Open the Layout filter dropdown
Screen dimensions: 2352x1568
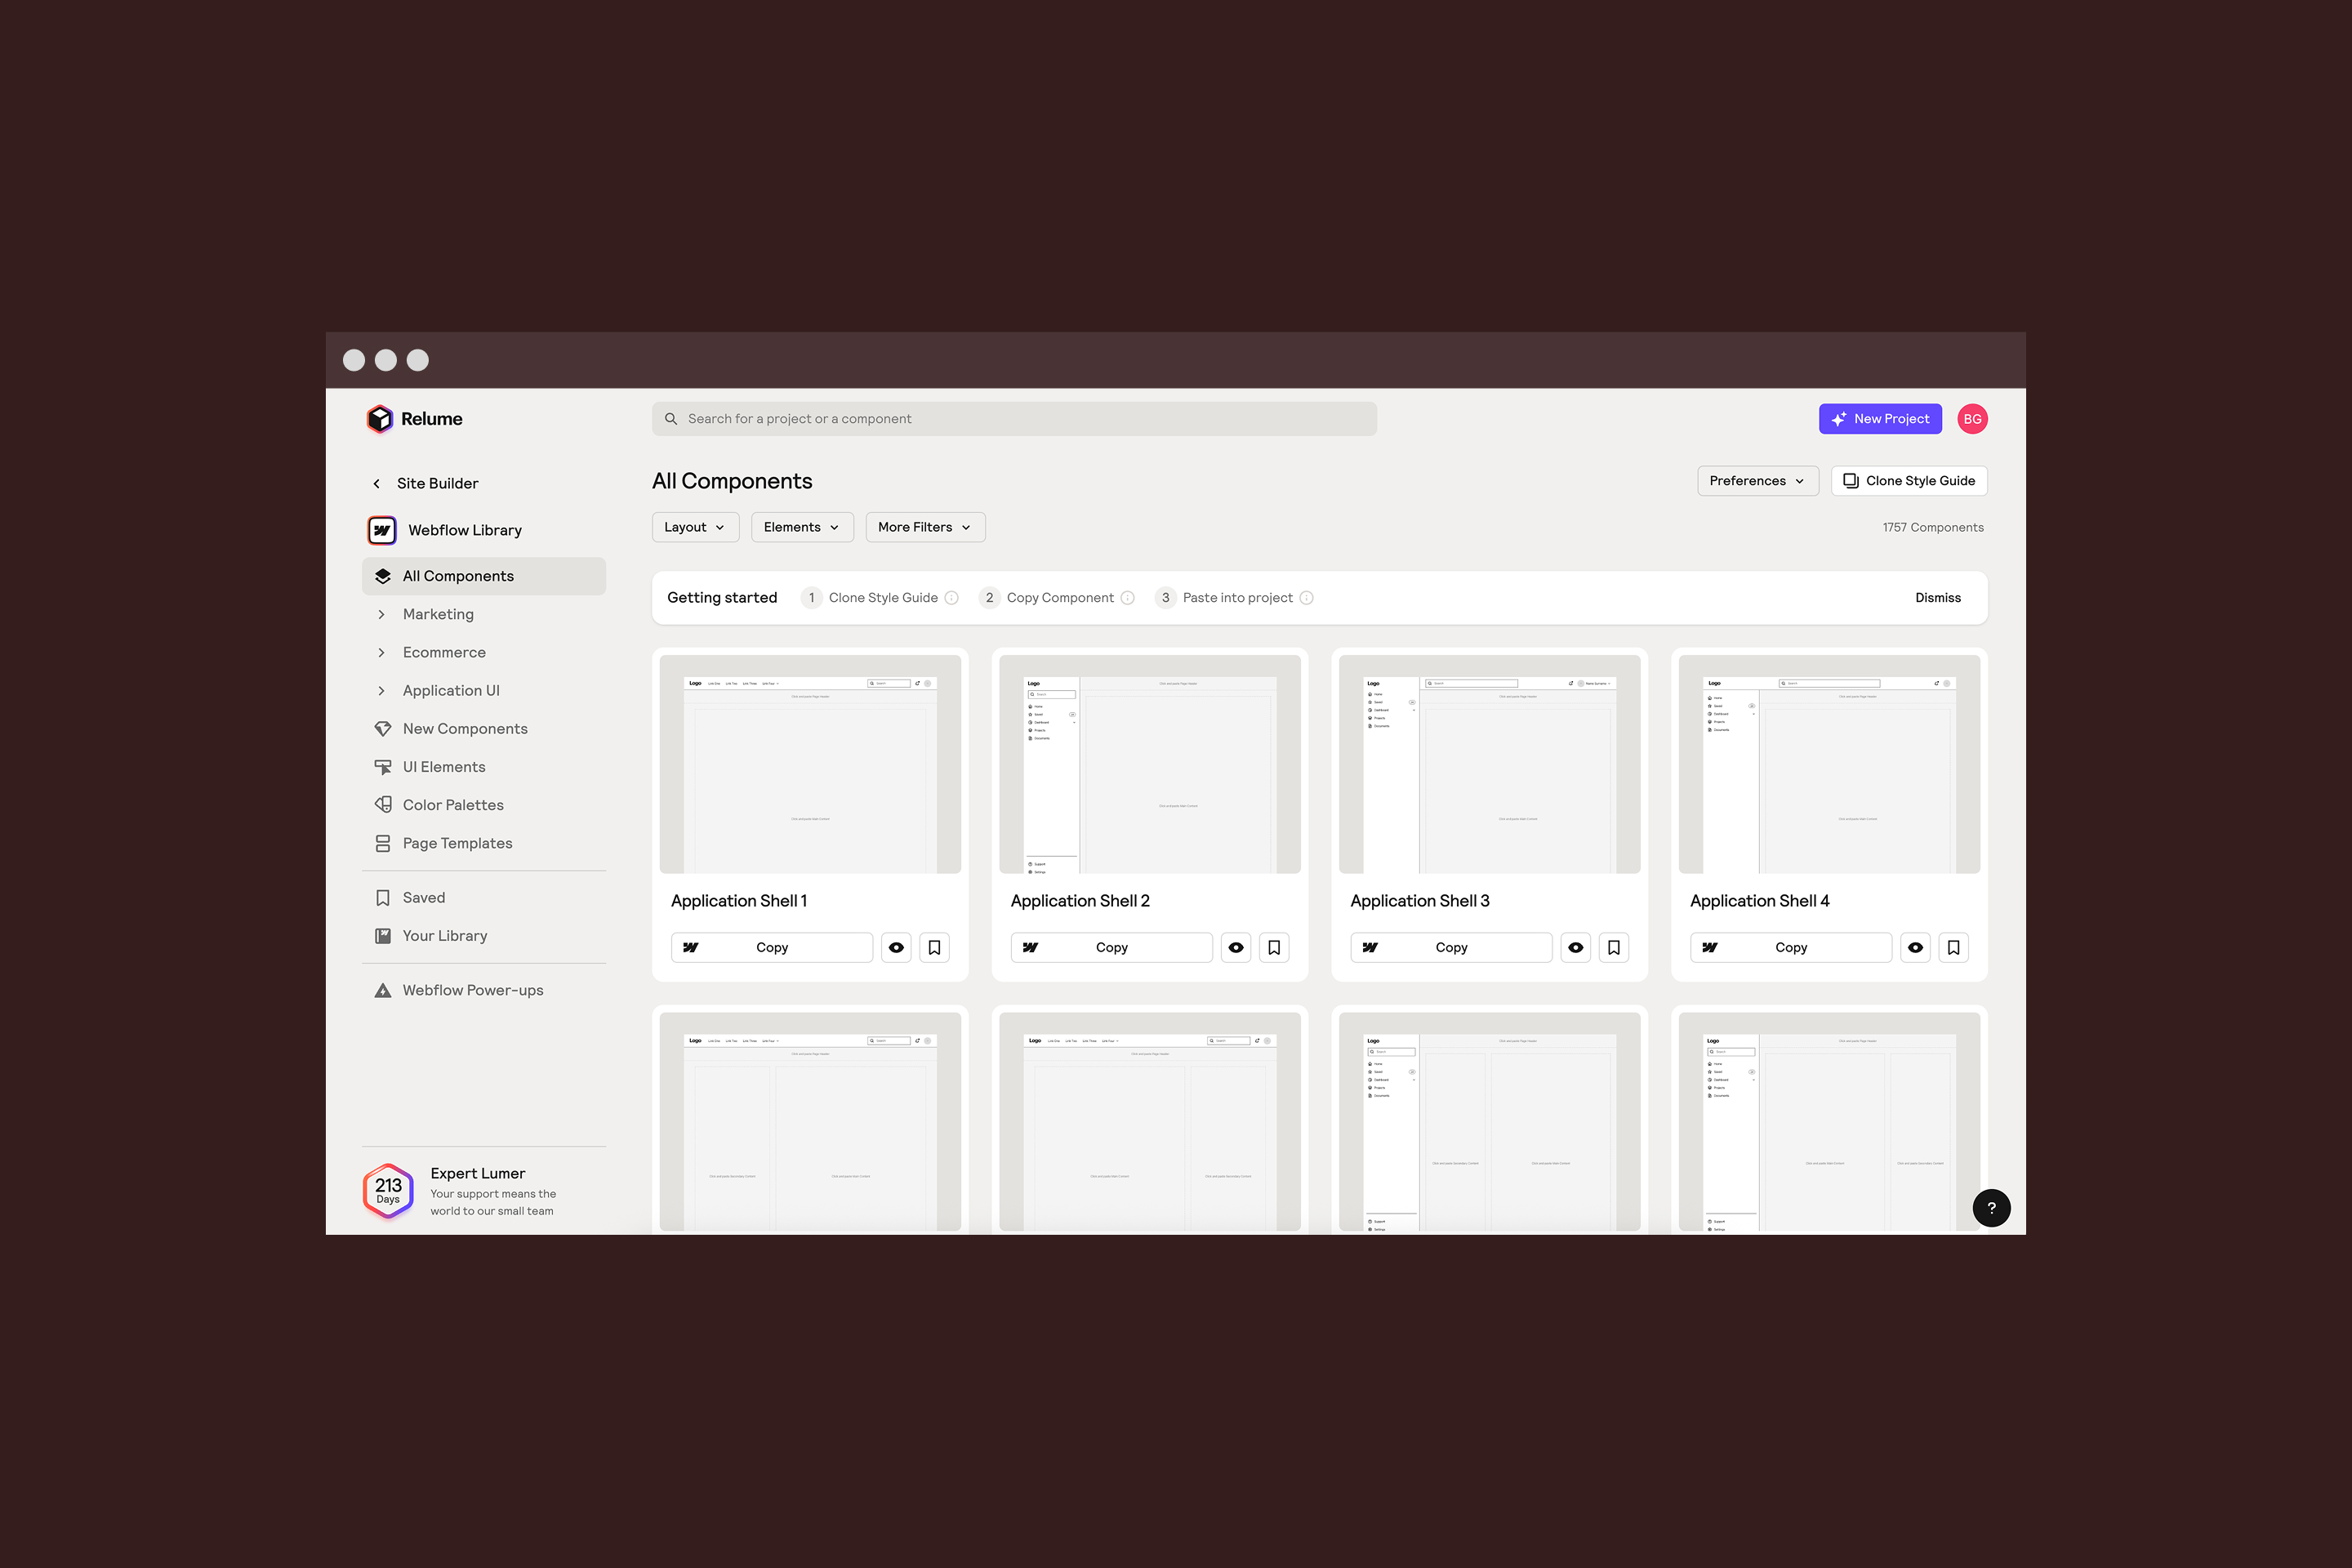[695, 527]
